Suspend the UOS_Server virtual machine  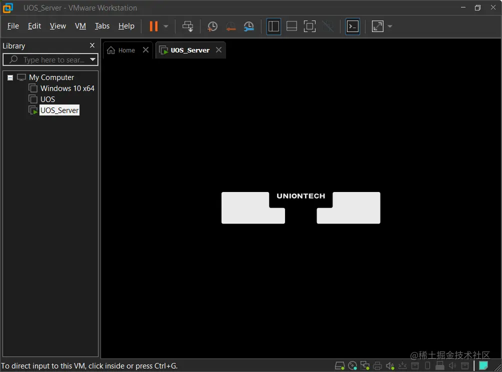click(152, 26)
